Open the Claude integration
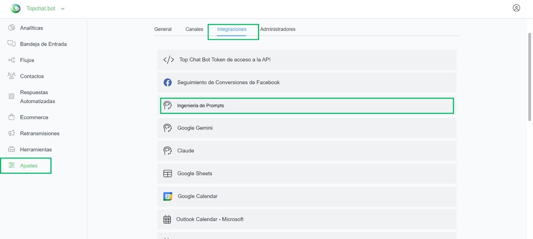 [x=307, y=151]
